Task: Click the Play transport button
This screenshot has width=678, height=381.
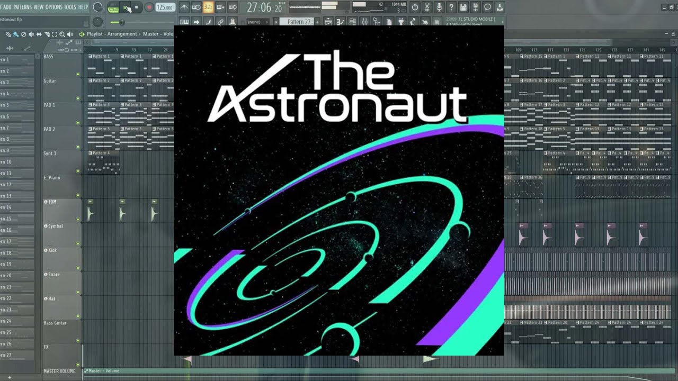Action: tap(125, 7)
